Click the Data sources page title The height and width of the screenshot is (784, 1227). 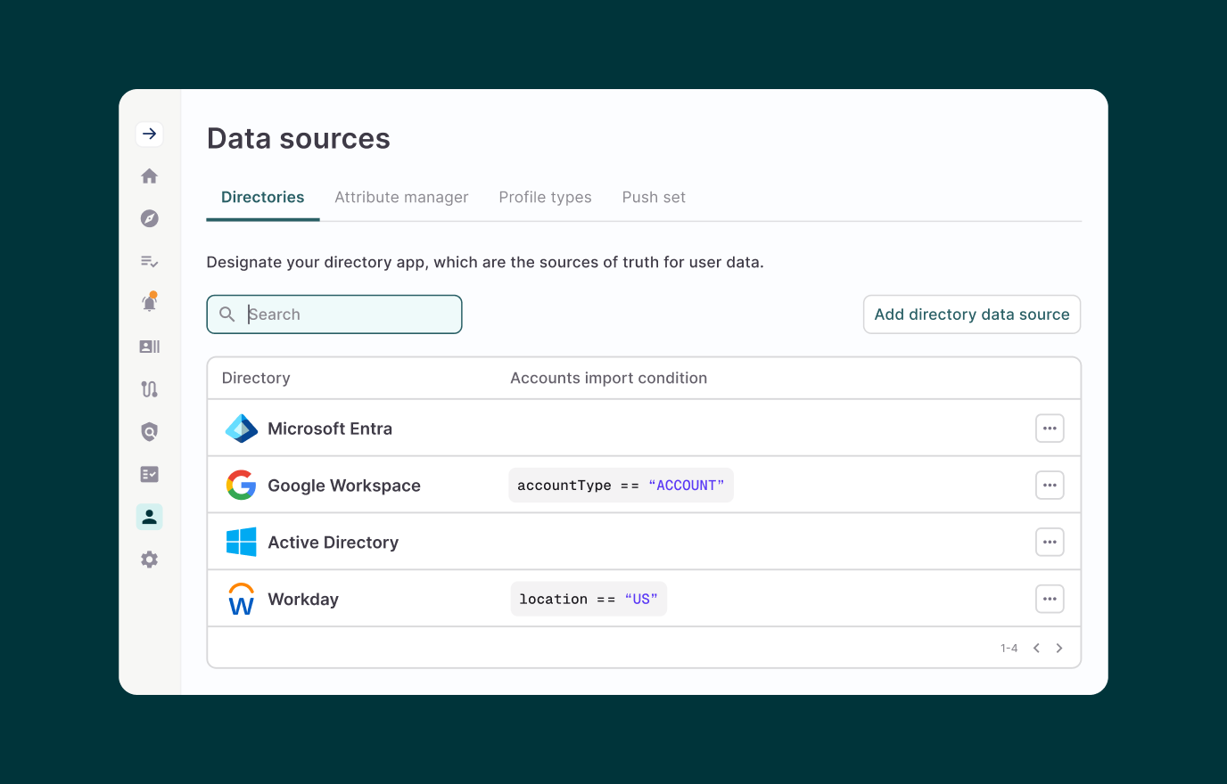click(299, 139)
